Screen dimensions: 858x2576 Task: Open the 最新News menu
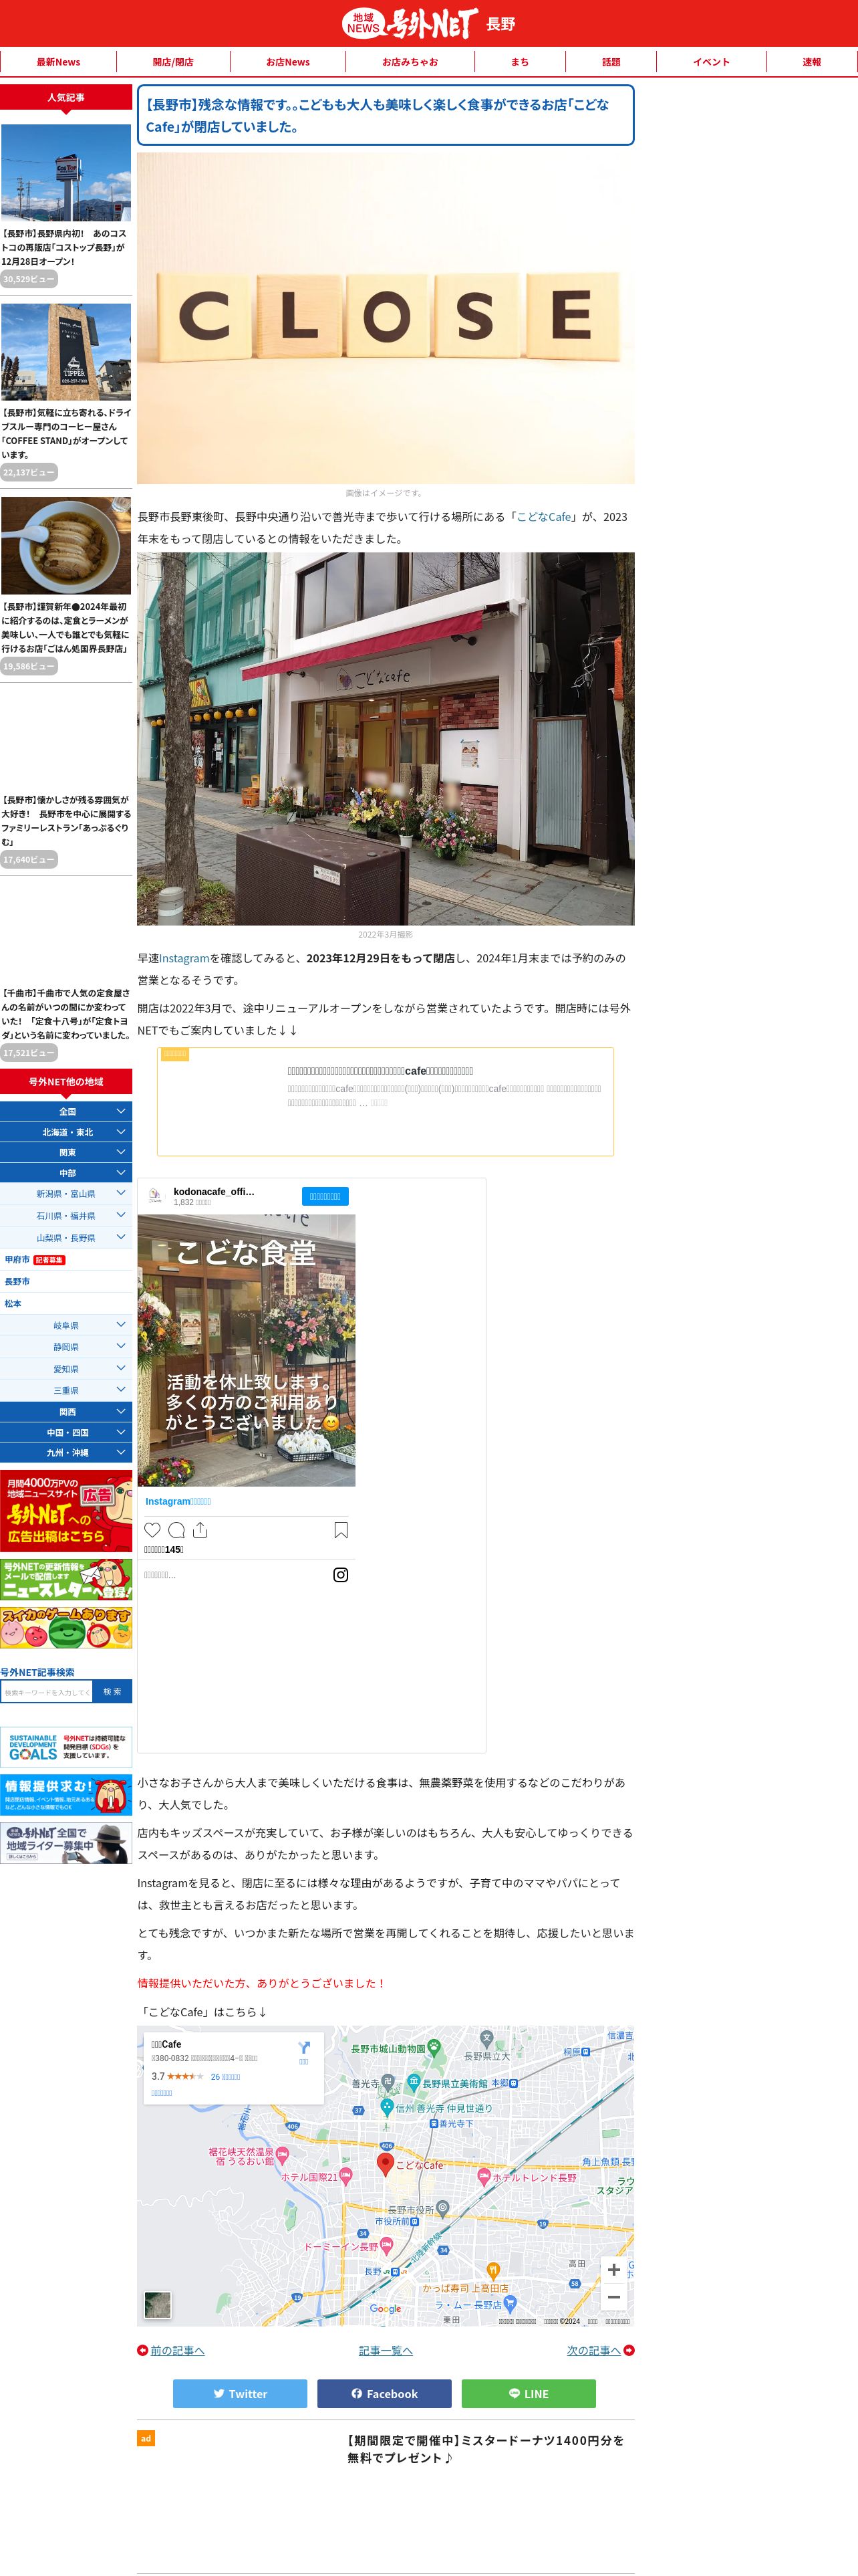coord(58,62)
